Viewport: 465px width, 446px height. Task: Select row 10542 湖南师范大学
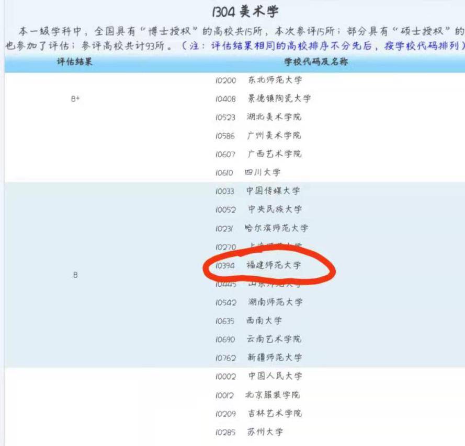259,302
